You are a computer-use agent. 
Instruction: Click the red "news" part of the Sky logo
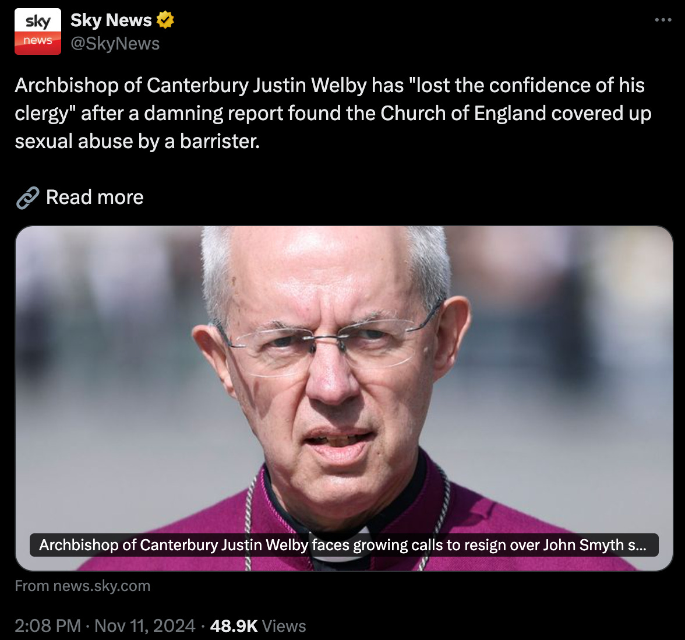[x=37, y=43]
